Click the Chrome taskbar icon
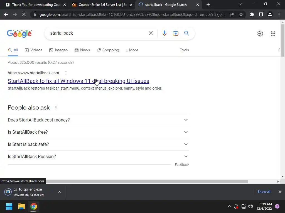This screenshot has height=213, width=285. [33, 206]
